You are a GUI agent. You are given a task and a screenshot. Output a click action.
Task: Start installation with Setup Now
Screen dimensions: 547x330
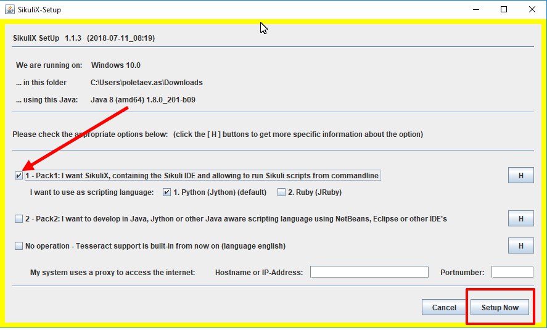pyautogui.click(x=500, y=307)
